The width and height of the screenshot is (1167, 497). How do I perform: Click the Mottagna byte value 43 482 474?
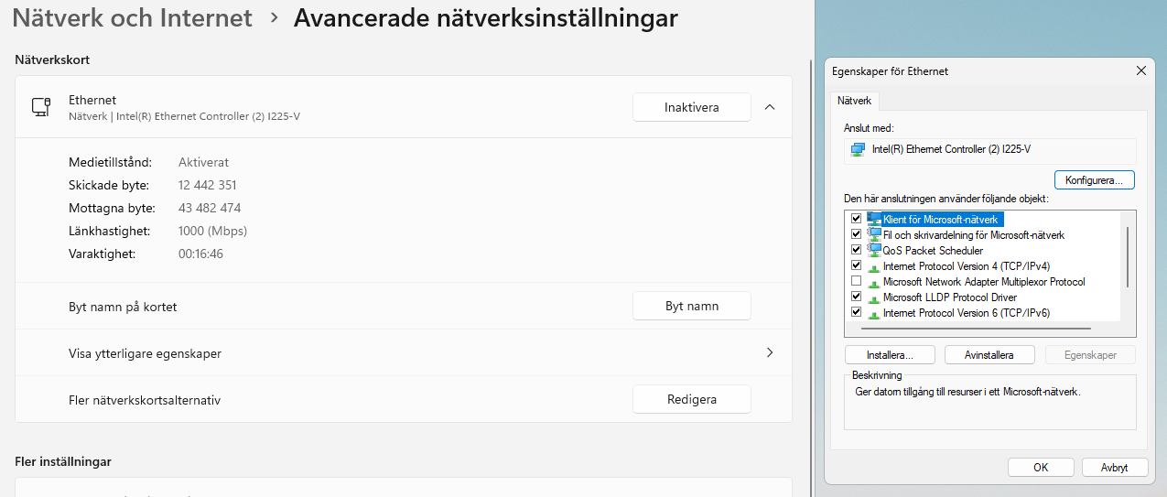pos(210,208)
